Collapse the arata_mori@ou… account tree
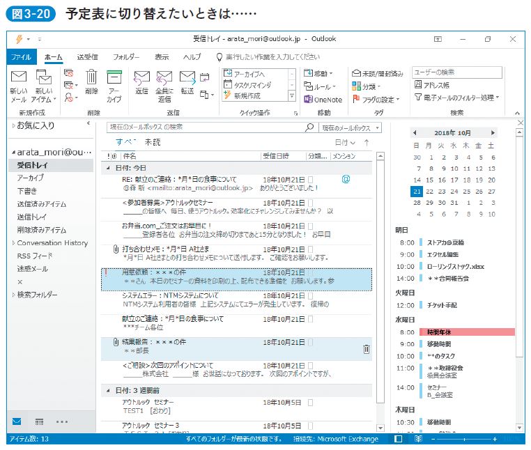This screenshot has width=531, height=450. pos(13,153)
